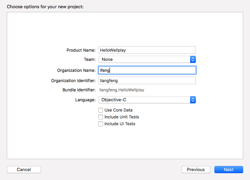Open the Language dropdown showing Objective-C
The width and height of the screenshot is (250, 180).
click(x=144, y=100)
